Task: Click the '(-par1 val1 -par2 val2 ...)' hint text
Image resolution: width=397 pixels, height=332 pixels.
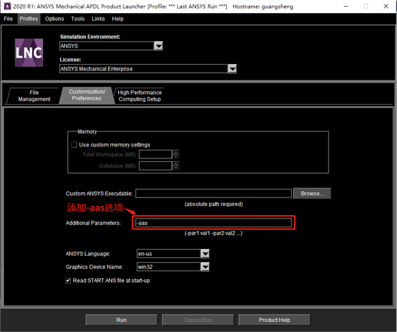Action: [x=213, y=233]
